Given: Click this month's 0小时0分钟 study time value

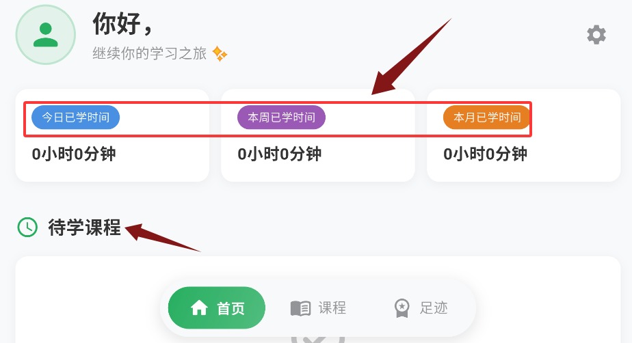Looking at the screenshot, I should coord(485,154).
